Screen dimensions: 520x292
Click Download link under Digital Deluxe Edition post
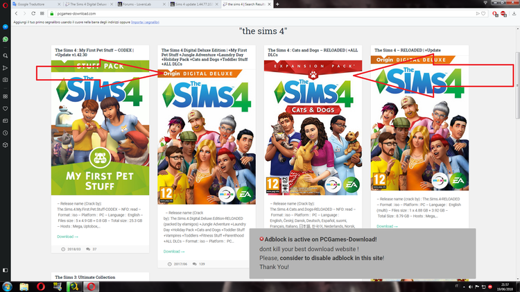[x=174, y=252]
